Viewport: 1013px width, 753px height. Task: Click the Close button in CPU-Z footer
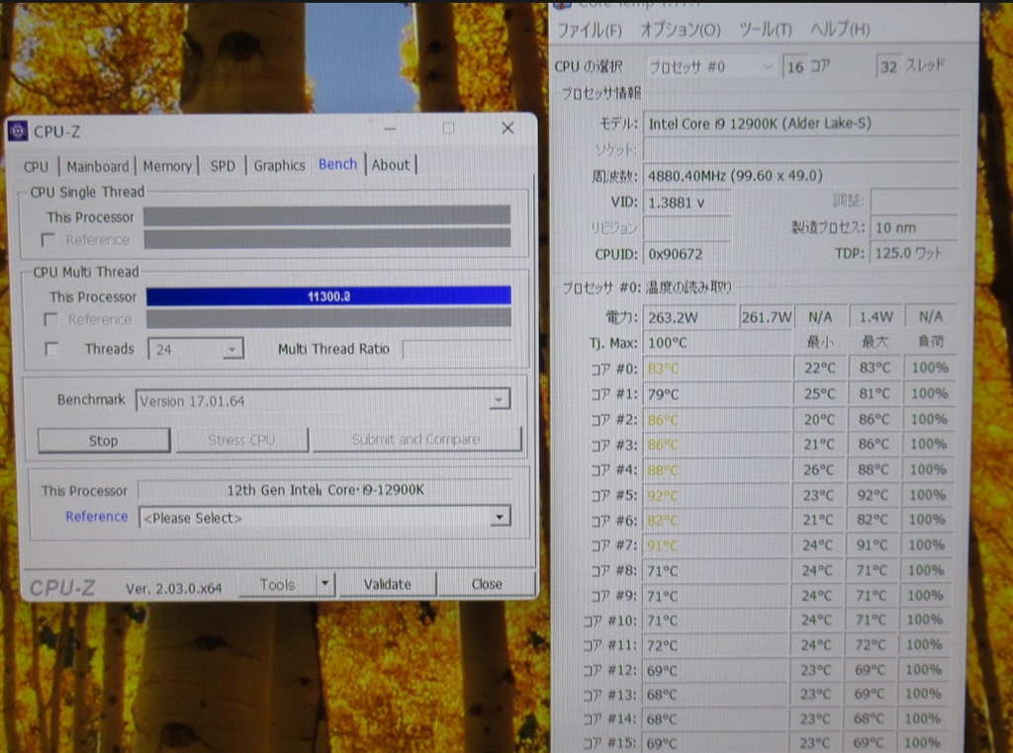pos(487,584)
